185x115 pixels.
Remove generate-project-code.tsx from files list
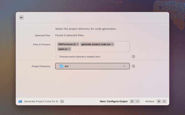112,44
